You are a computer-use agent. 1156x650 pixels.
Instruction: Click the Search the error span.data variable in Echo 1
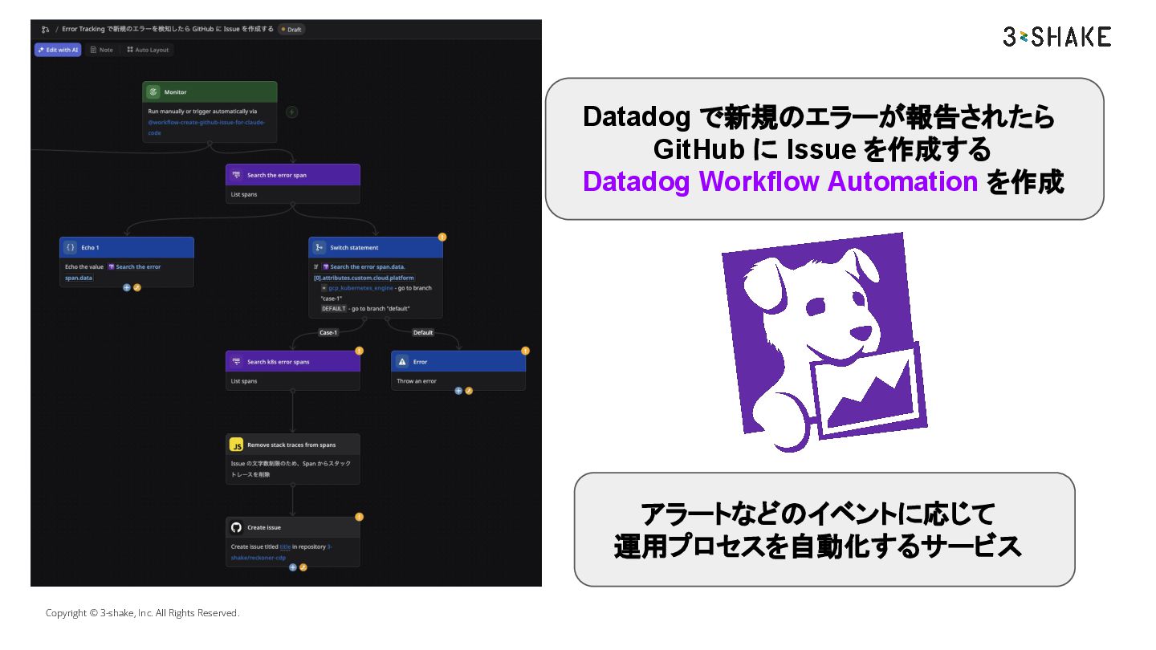[112, 272]
